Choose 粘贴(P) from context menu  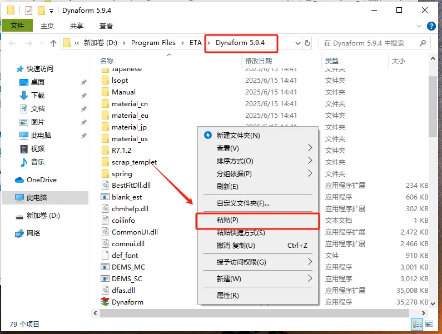coord(258,220)
